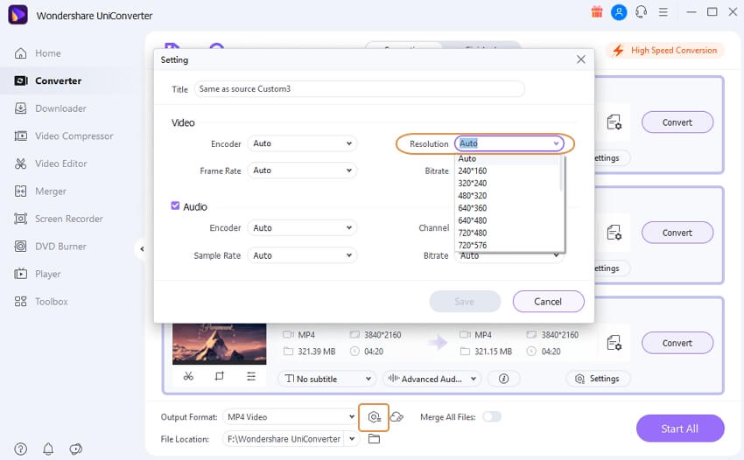744x460 pixels.
Task: Close the Setting dialog
Action: (x=581, y=59)
